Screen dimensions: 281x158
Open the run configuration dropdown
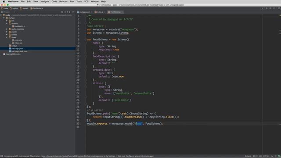(x=263, y=8)
